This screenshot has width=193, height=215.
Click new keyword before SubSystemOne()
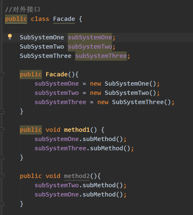coord(95,84)
